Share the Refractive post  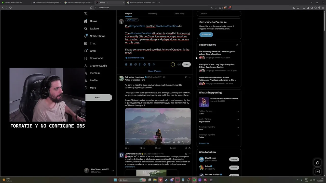[189, 148]
